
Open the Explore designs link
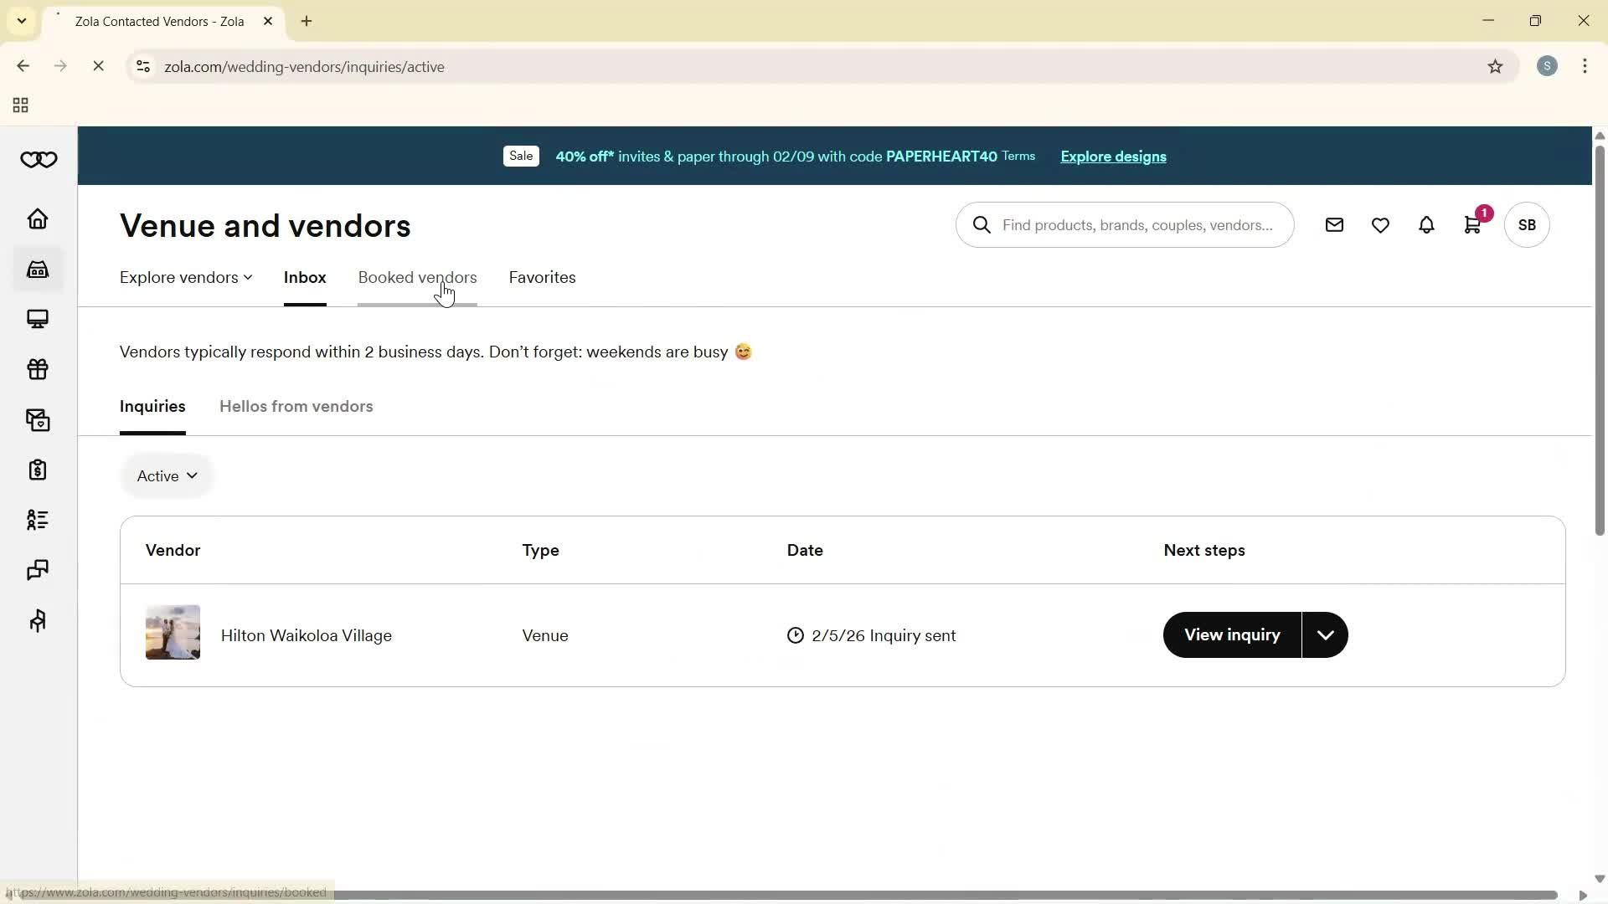1112,157
